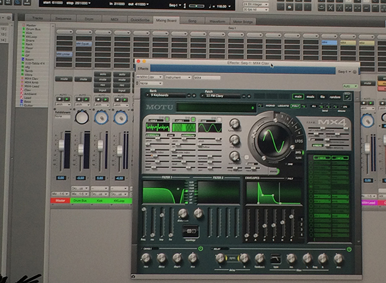Select MX4 Clav in the track list
This screenshot has width=386, height=283.
coord(31,78)
